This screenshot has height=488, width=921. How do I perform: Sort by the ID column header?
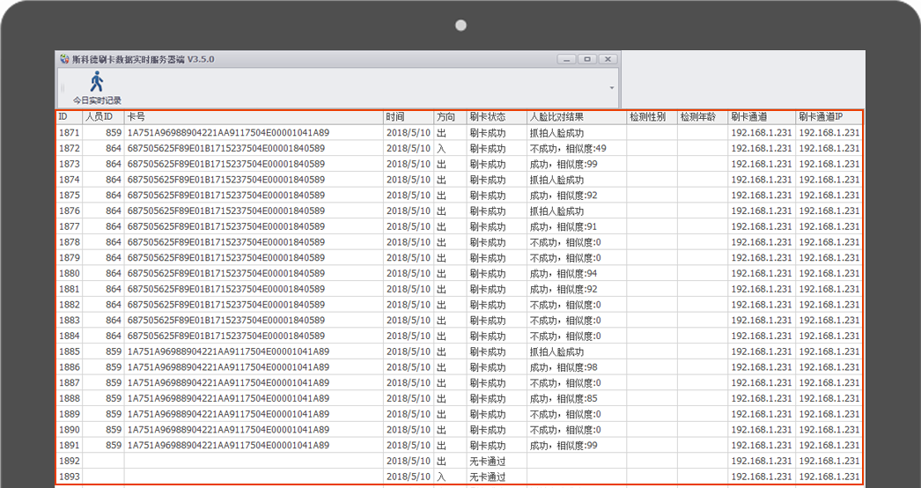coord(70,117)
